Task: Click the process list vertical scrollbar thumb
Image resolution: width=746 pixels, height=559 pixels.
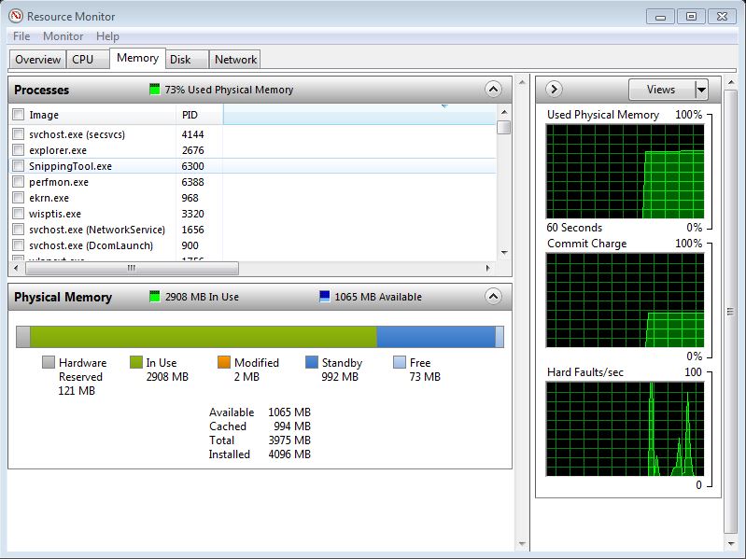Action: click(x=504, y=128)
